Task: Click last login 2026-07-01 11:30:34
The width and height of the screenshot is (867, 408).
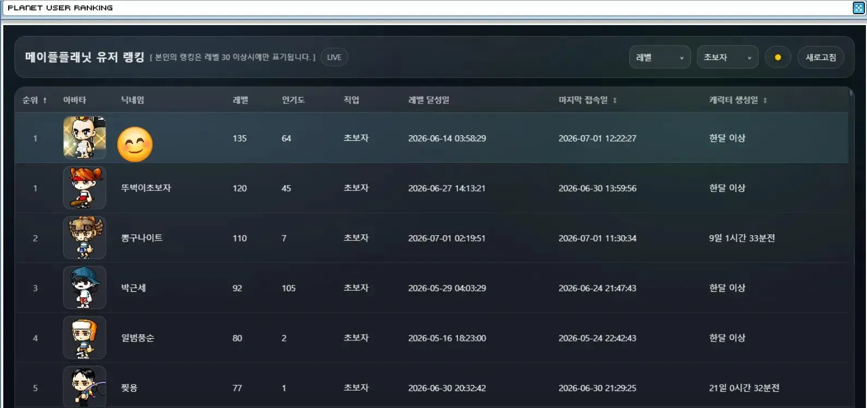Action: click(598, 238)
